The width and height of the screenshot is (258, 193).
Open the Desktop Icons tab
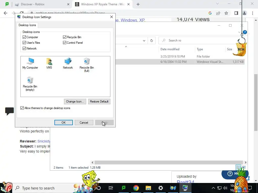click(x=27, y=25)
